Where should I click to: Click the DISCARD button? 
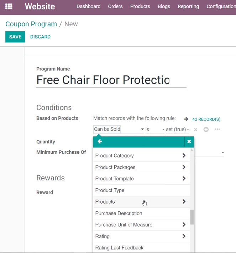(x=40, y=37)
